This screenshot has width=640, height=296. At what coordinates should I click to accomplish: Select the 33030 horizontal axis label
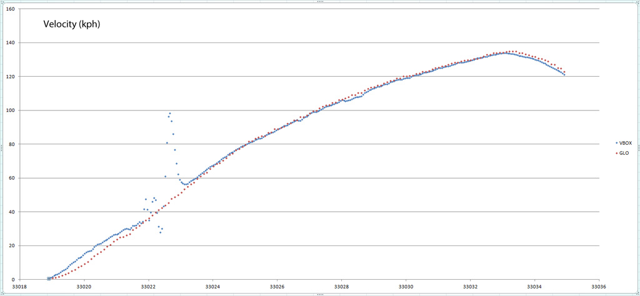click(406, 287)
